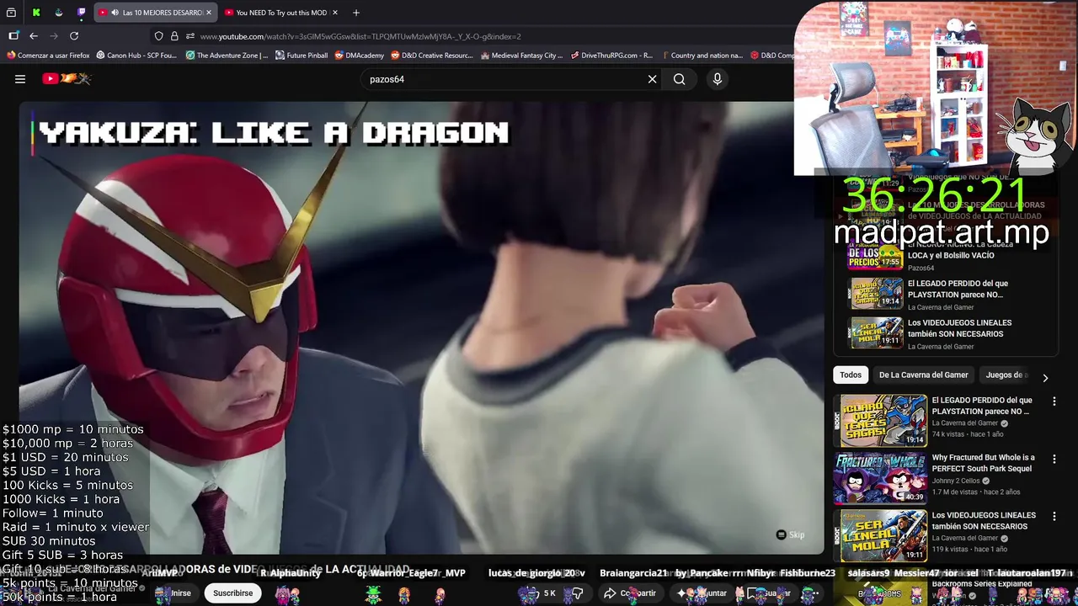
Task: Switch to the pinned Twitch tab
Action: pos(82,13)
